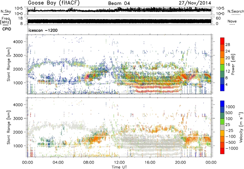Click the '20:00' time axis tick label

click(181, 163)
